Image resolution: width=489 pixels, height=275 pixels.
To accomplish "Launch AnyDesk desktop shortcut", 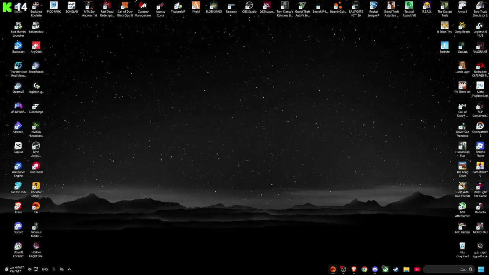I will (36, 48).
